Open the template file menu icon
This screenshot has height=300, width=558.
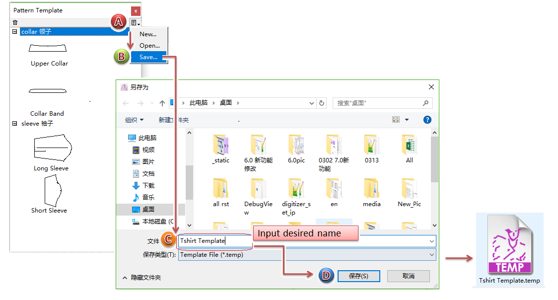coord(135,22)
